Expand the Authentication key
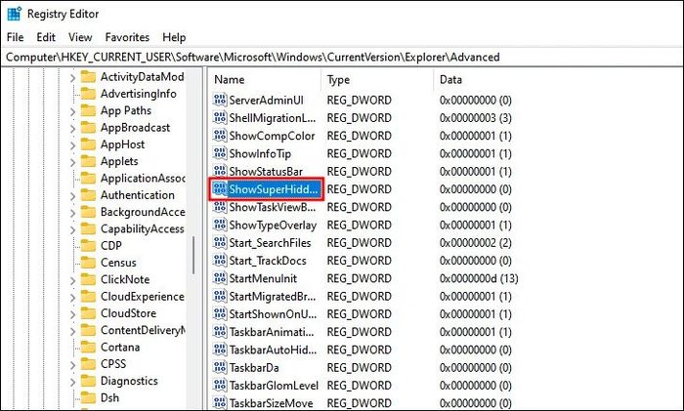Screen dimensions: 684x411 click(x=73, y=196)
